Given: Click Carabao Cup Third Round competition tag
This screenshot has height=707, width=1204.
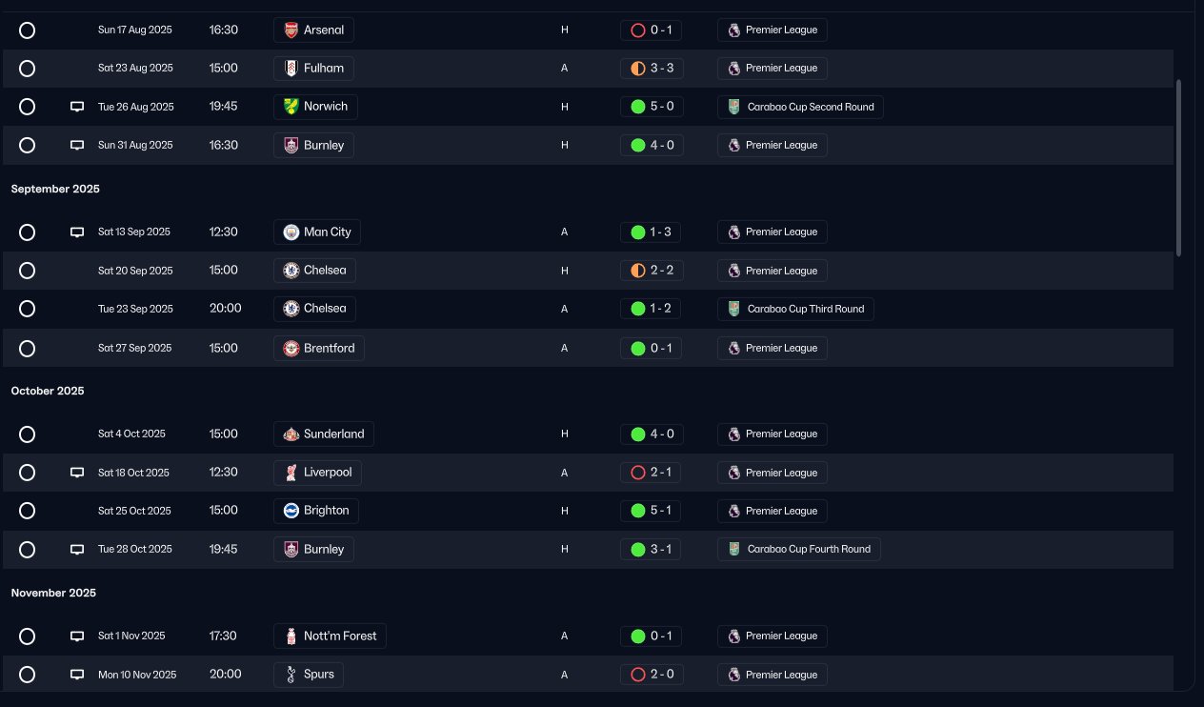Looking at the screenshot, I should (x=795, y=309).
